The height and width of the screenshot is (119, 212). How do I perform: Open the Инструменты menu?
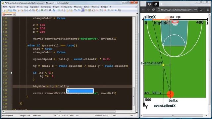coord(66,7)
